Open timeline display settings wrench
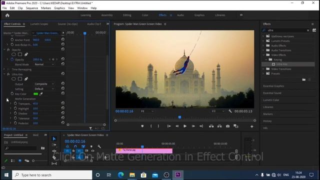 click(99, 146)
